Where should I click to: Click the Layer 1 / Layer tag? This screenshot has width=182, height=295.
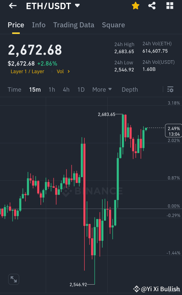pyautogui.click(x=27, y=71)
